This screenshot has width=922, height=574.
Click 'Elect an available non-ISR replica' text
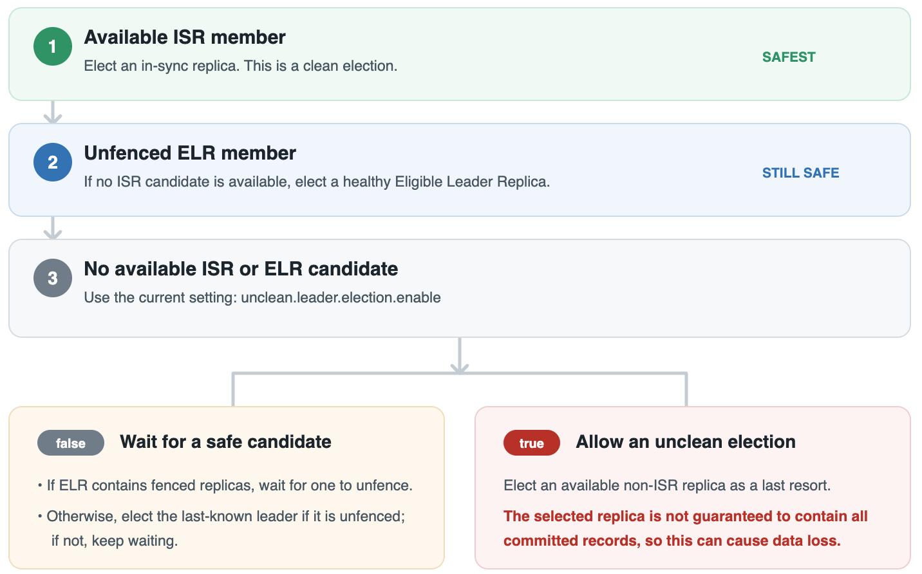coord(667,485)
